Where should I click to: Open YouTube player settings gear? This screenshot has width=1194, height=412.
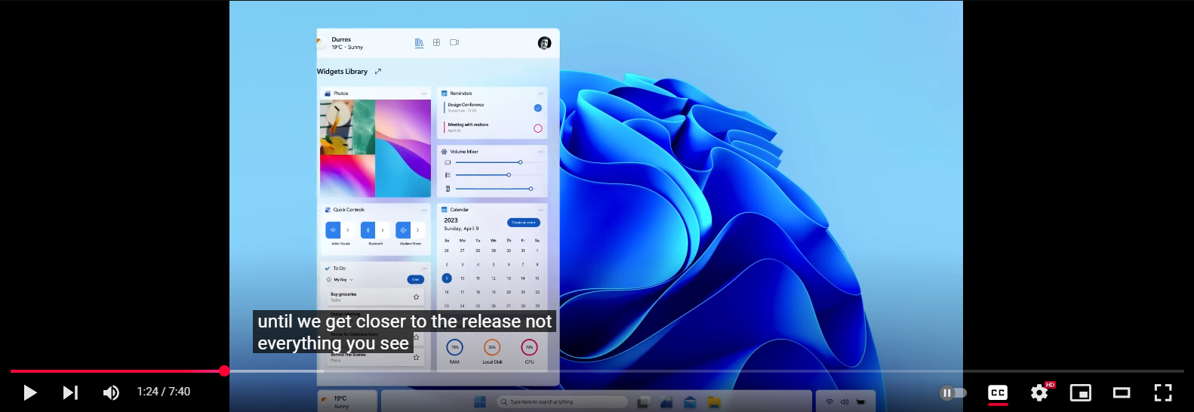click(x=1039, y=392)
